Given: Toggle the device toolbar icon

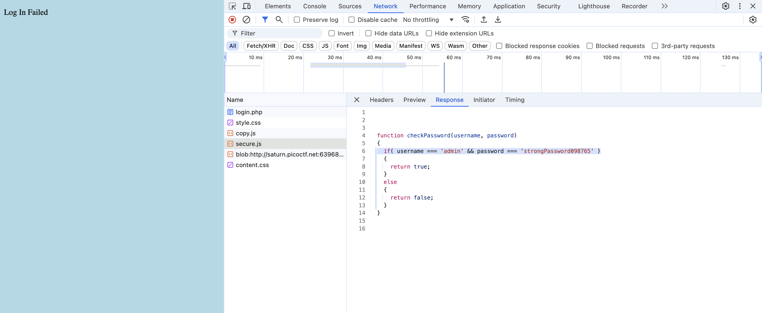Looking at the screenshot, I should click(x=246, y=6).
